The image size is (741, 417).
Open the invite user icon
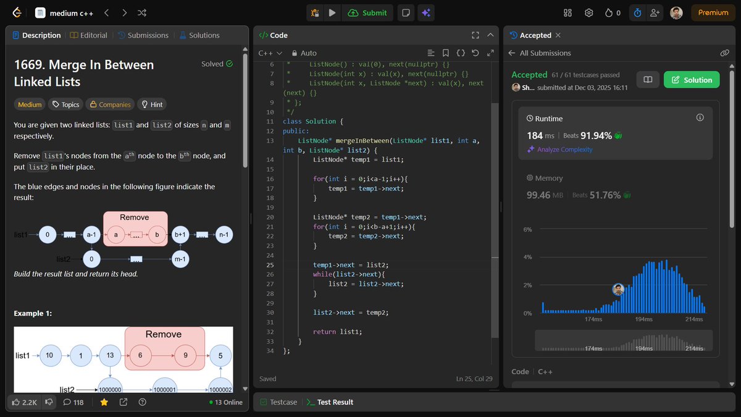tap(655, 12)
